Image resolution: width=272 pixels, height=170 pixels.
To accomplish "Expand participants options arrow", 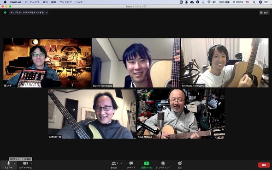I will [121, 164].
